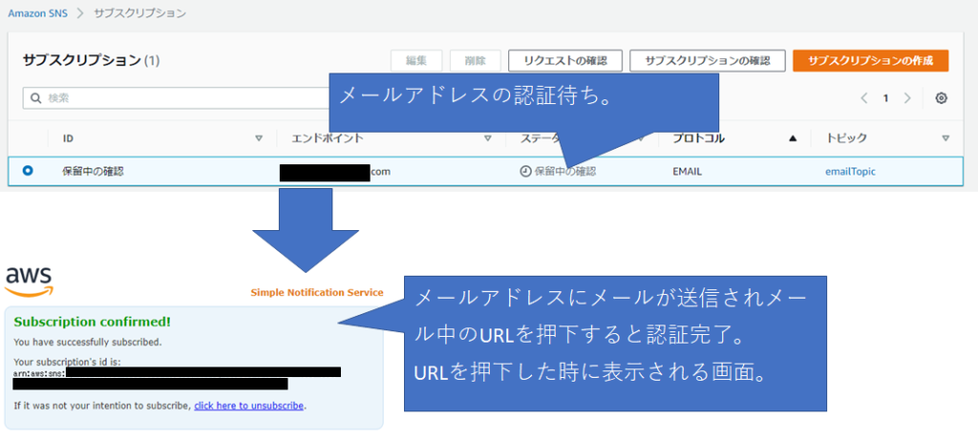
Task: Click the aws logo in email page
Action: pos(29,281)
